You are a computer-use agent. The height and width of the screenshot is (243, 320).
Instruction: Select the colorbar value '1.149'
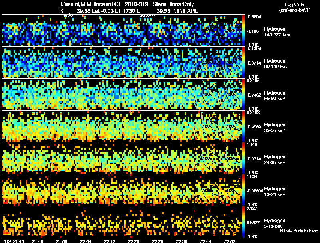(x=252, y=145)
